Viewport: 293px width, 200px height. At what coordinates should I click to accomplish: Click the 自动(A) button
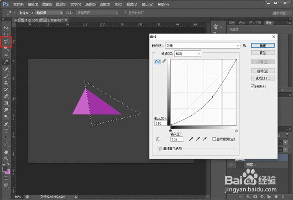point(263,71)
